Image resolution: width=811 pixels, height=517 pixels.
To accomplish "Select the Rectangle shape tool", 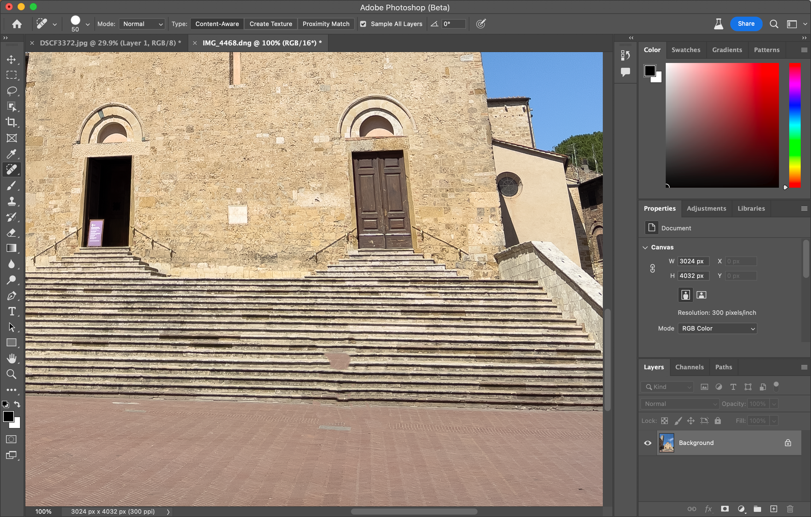I will 11,343.
